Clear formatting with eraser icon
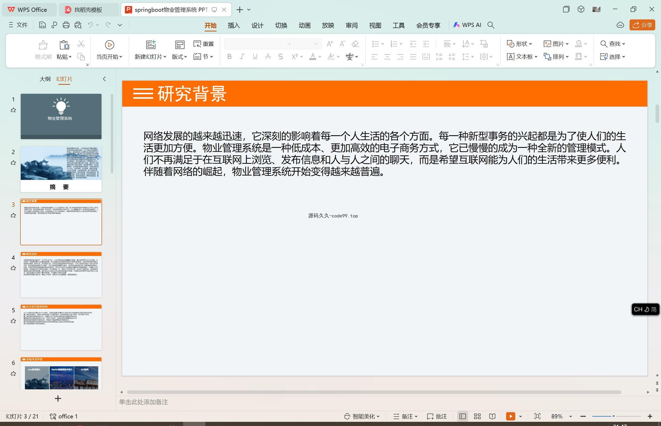The width and height of the screenshot is (661, 426). tap(355, 44)
